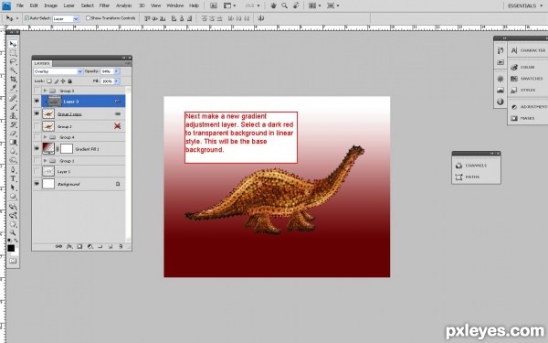
Task: Expand the Group 4 folder
Action: tap(45, 137)
